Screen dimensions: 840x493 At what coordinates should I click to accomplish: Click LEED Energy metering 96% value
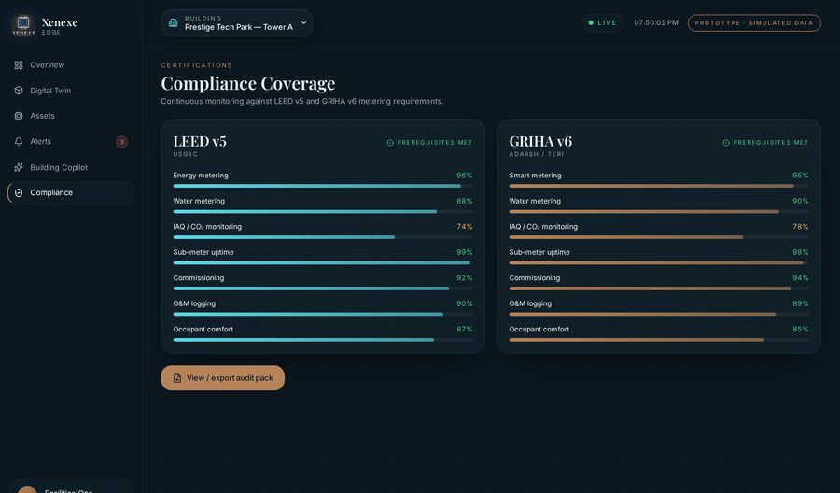465,176
